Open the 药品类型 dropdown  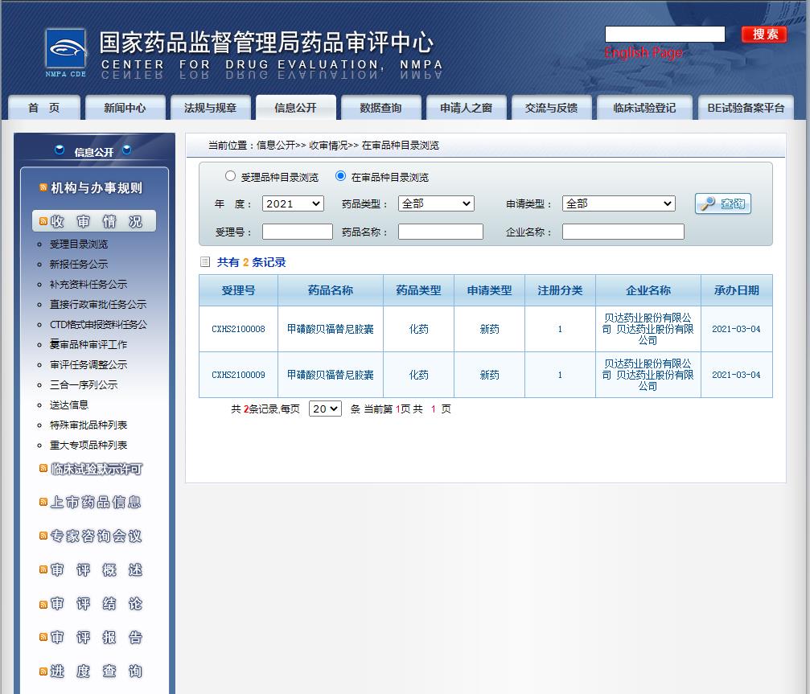[436, 203]
